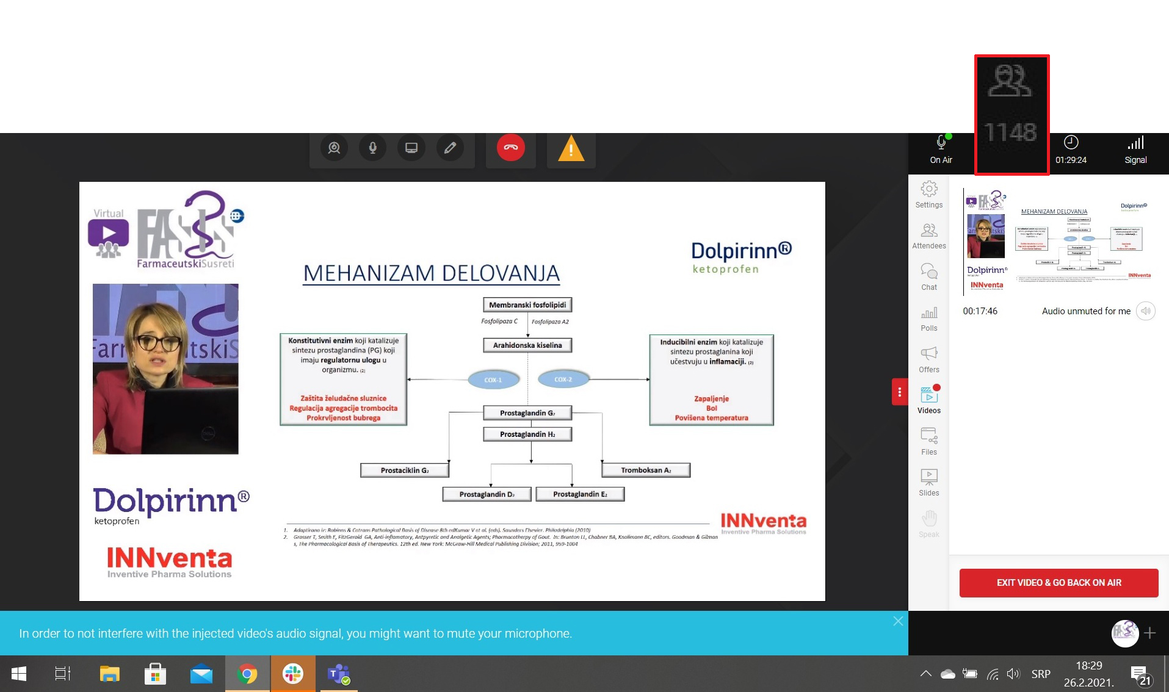Open the attendee count showing 1148
The height and width of the screenshot is (692, 1169).
(x=1012, y=115)
